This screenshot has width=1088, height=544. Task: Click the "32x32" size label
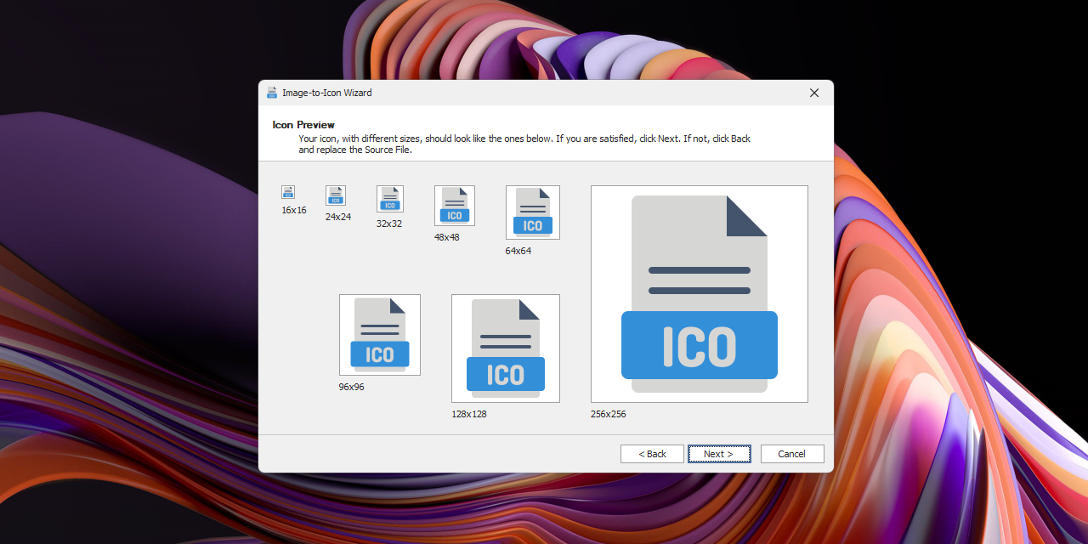pyautogui.click(x=389, y=224)
